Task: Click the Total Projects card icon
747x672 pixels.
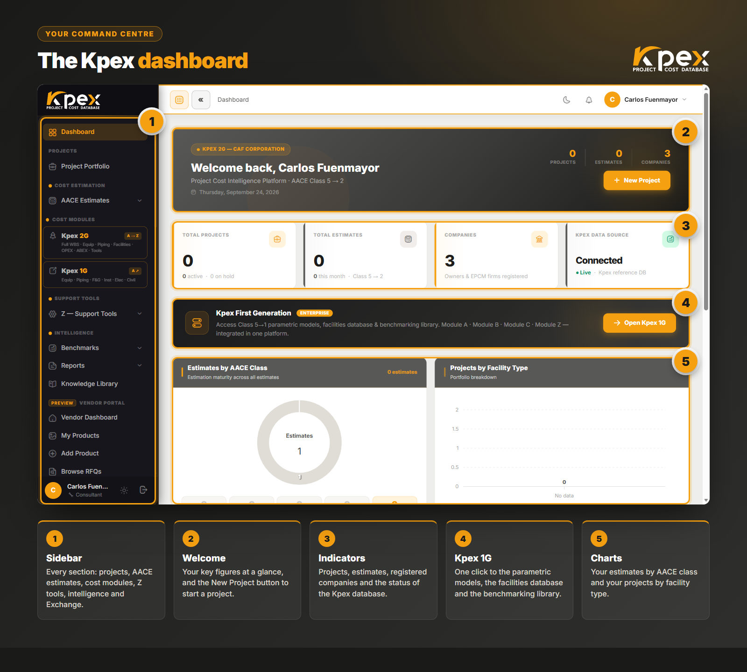Action: (x=277, y=239)
